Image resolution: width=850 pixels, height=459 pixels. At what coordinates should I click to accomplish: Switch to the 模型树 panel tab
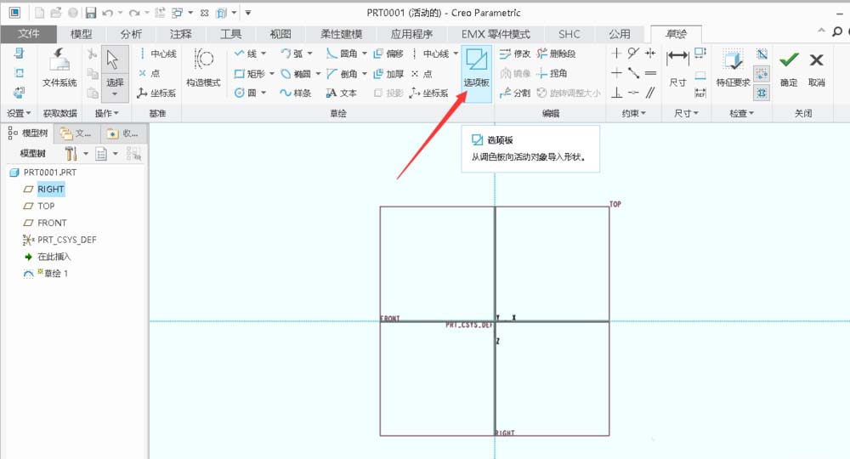point(28,133)
